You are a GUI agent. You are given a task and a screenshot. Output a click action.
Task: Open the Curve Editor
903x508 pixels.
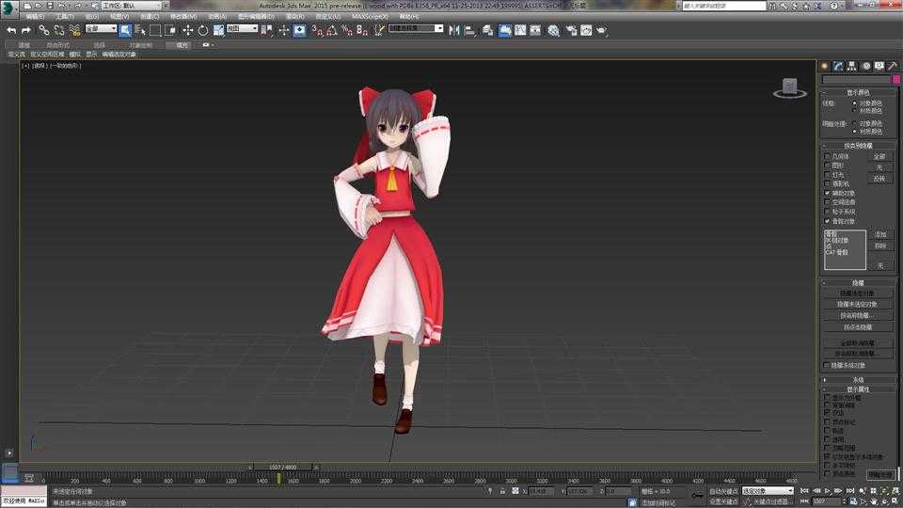pyautogui.click(x=520, y=30)
